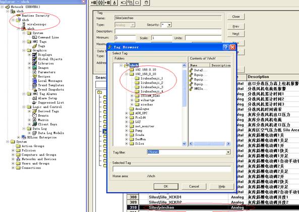Expand the Silos folder in Tag Browser
Image resolution: width=299 pixels, height=212 pixels.
(127, 144)
